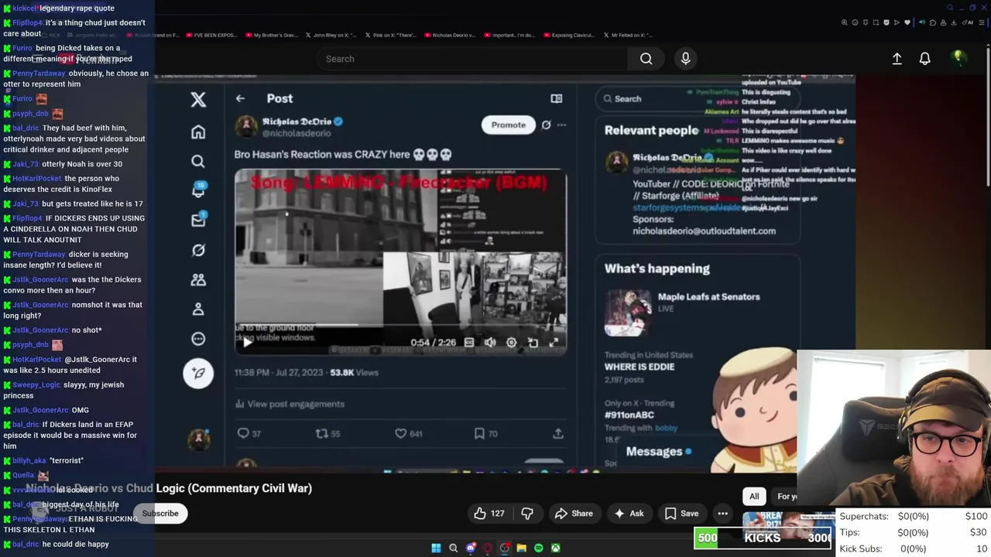Screen dimensions: 991x557
Task: Switch to My Brother's Grav... browser tab
Action: 272,35
